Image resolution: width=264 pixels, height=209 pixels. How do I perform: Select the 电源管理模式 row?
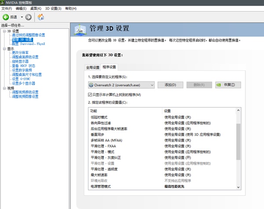[162, 187]
